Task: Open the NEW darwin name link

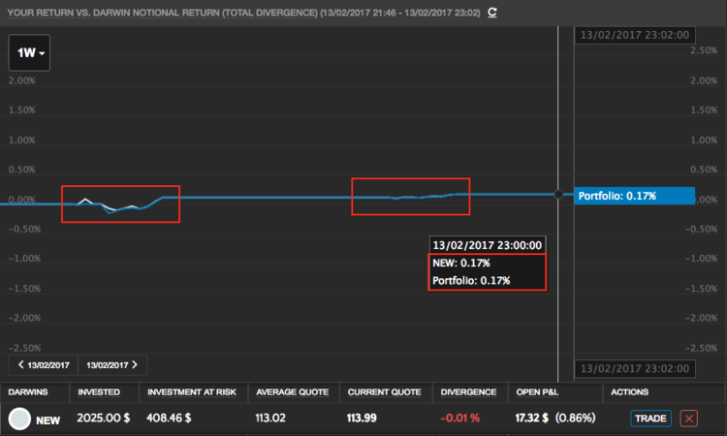Action: coord(48,420)
